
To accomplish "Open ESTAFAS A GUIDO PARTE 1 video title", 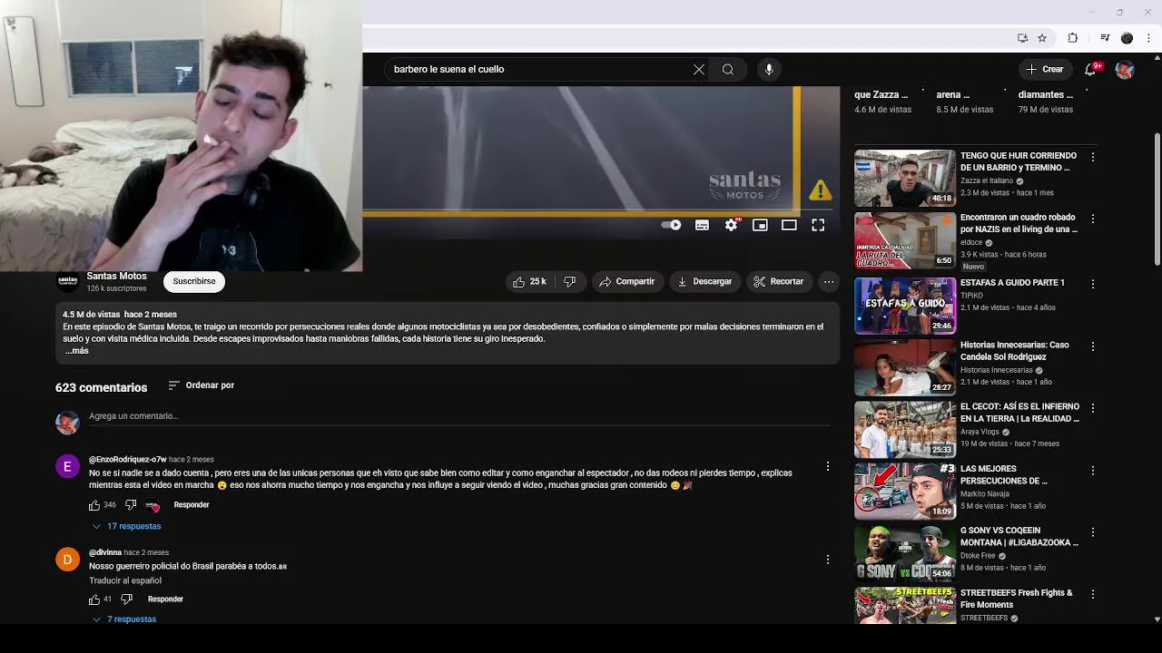I will 1012,283.
